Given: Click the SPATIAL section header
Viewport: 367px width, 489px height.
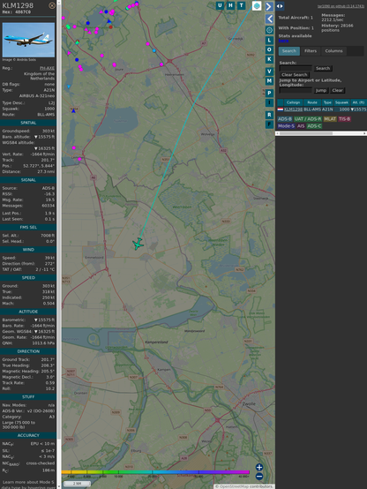Looking at the screenshot, I should 28,123.
